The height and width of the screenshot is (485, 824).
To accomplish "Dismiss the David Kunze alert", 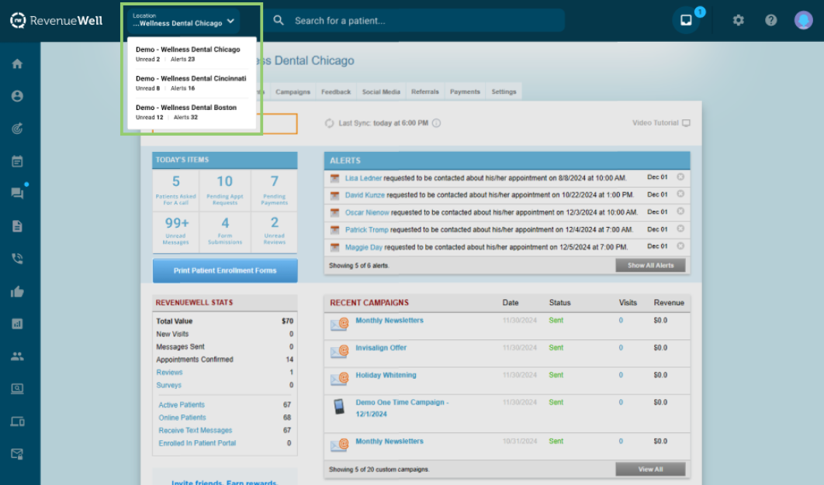I will (680, 194).
